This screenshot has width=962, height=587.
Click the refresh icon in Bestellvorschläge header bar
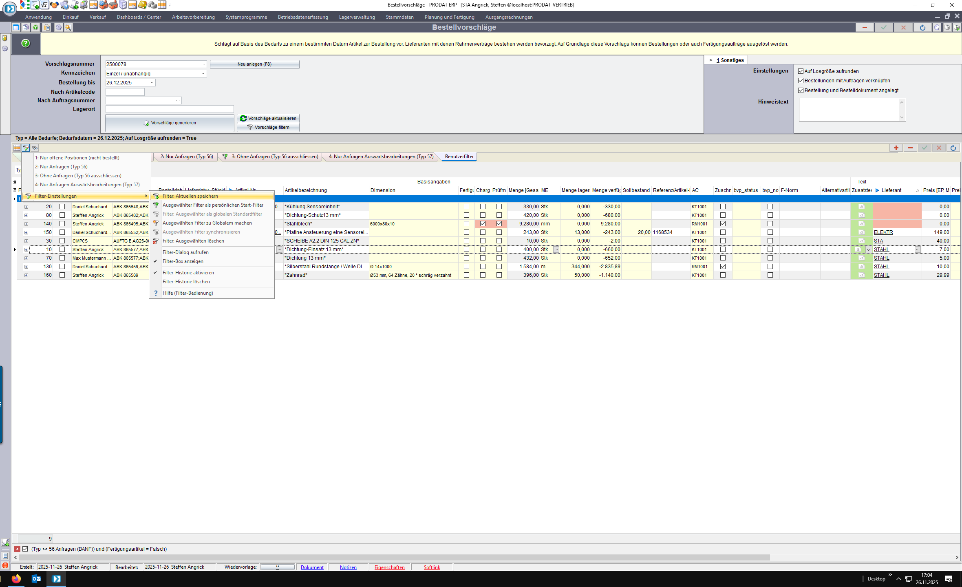(x=922, y=27)
